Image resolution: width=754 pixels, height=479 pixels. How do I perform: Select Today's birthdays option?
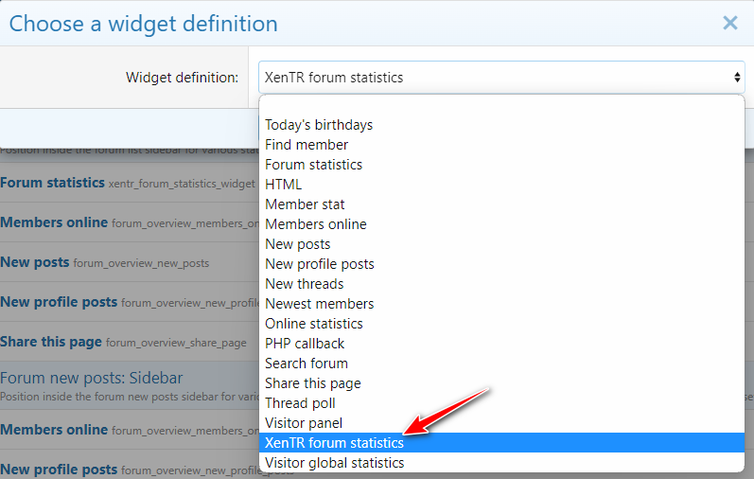(319, 125)
